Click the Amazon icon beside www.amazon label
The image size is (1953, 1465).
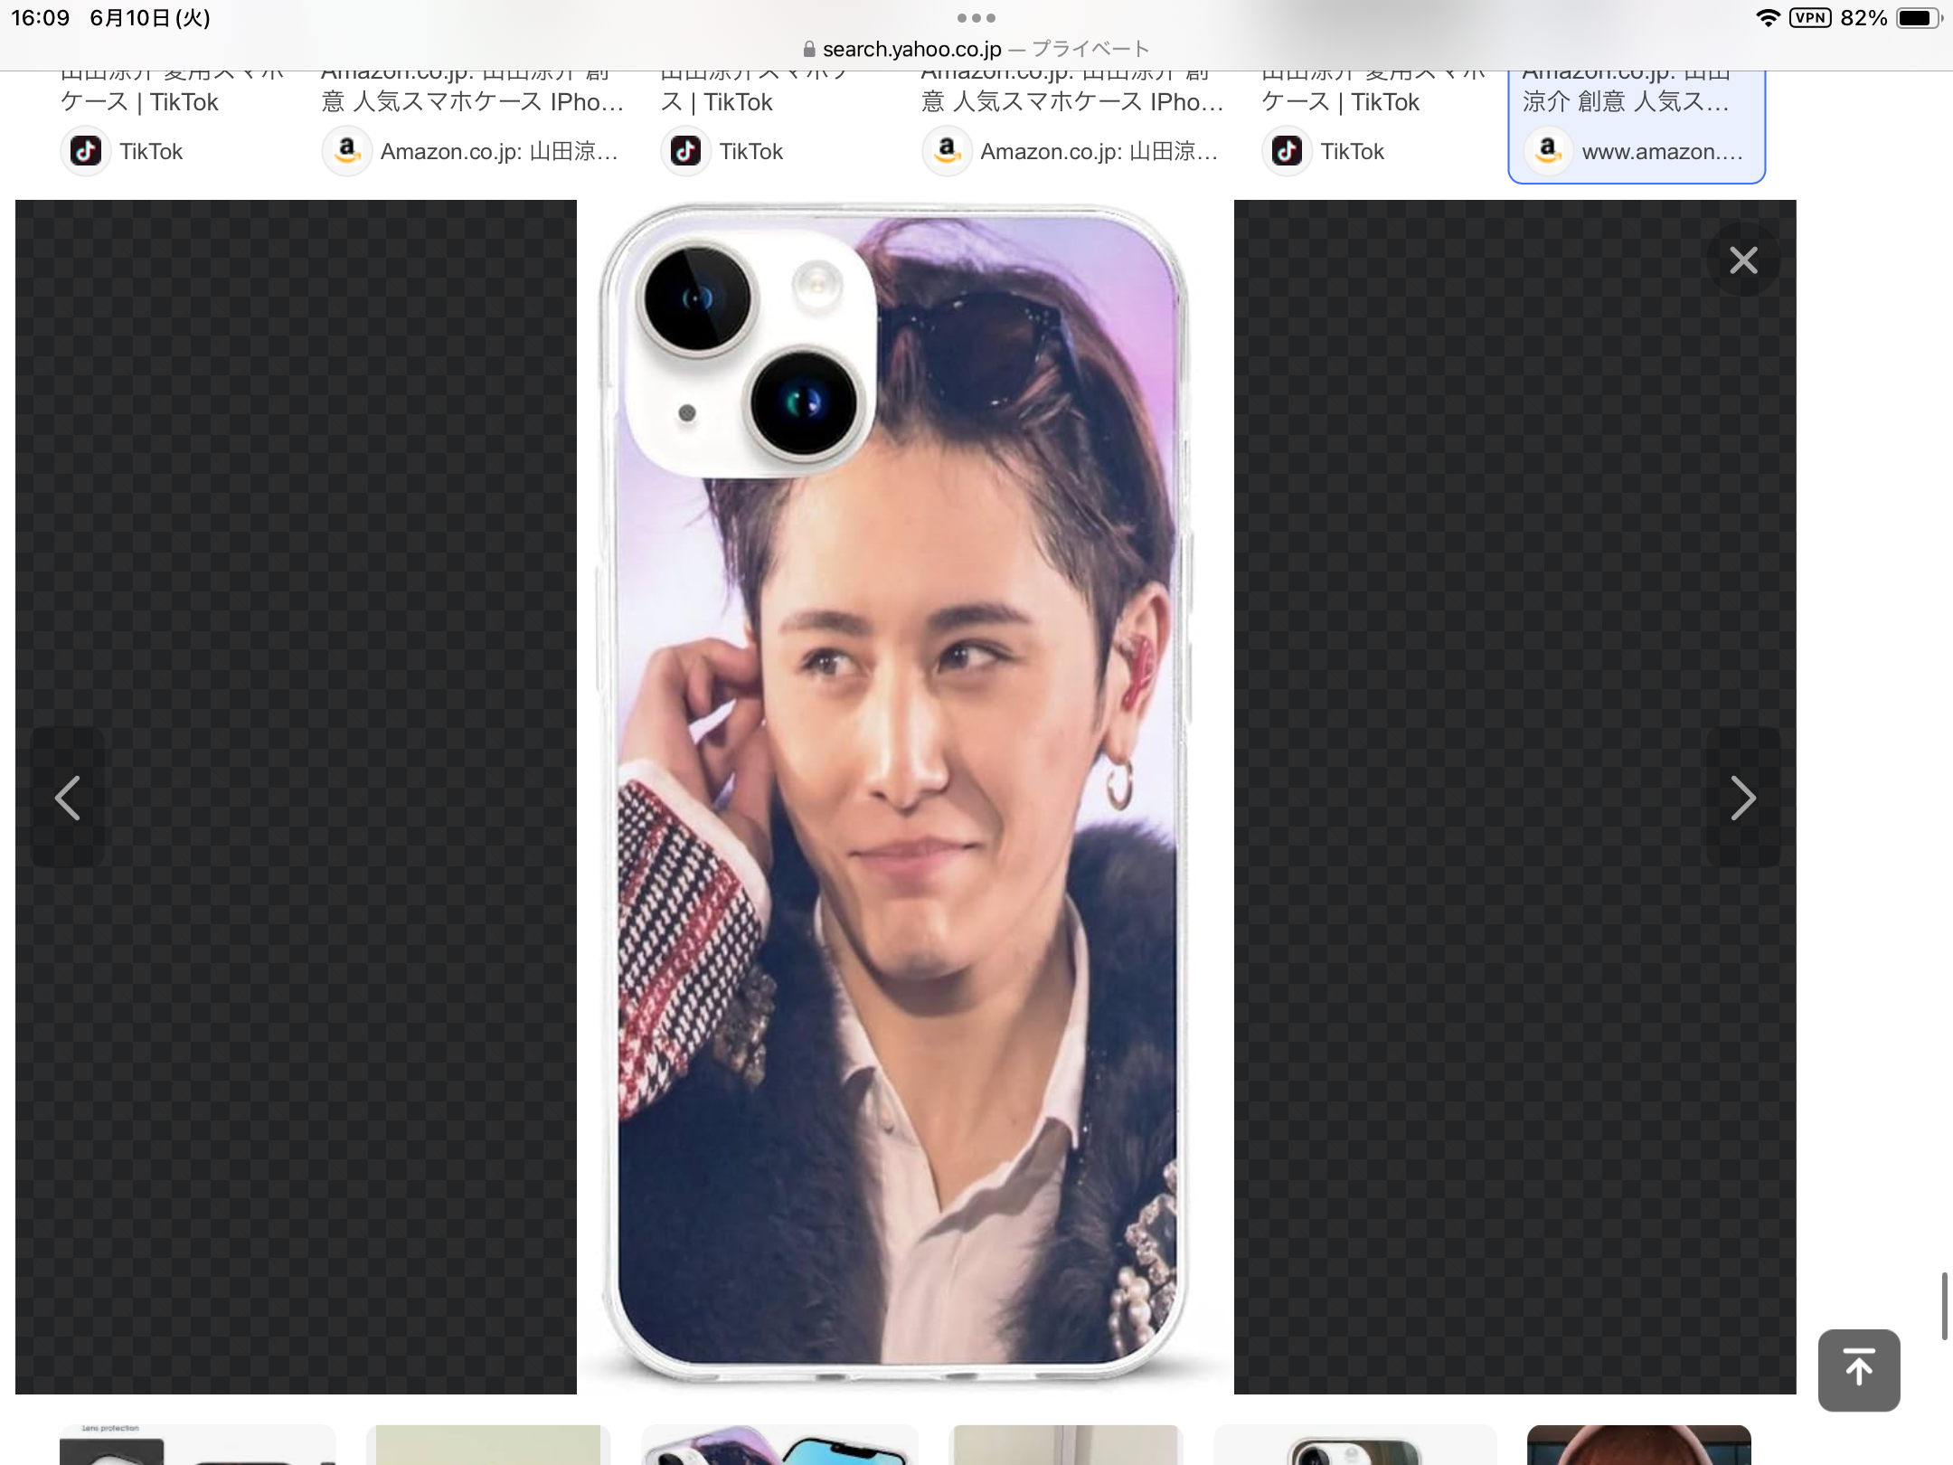tap(1548, 151)
